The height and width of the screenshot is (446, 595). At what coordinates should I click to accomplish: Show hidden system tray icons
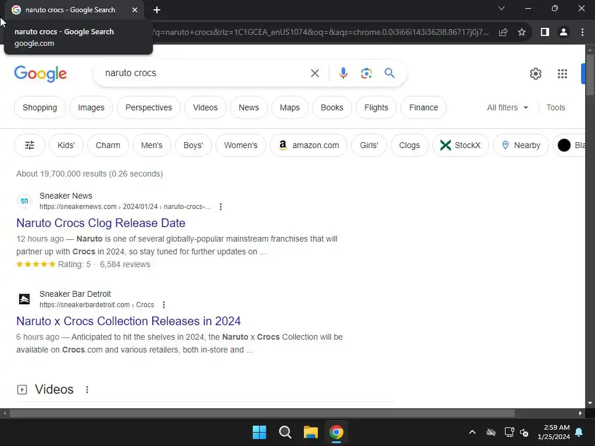[472, 432]
